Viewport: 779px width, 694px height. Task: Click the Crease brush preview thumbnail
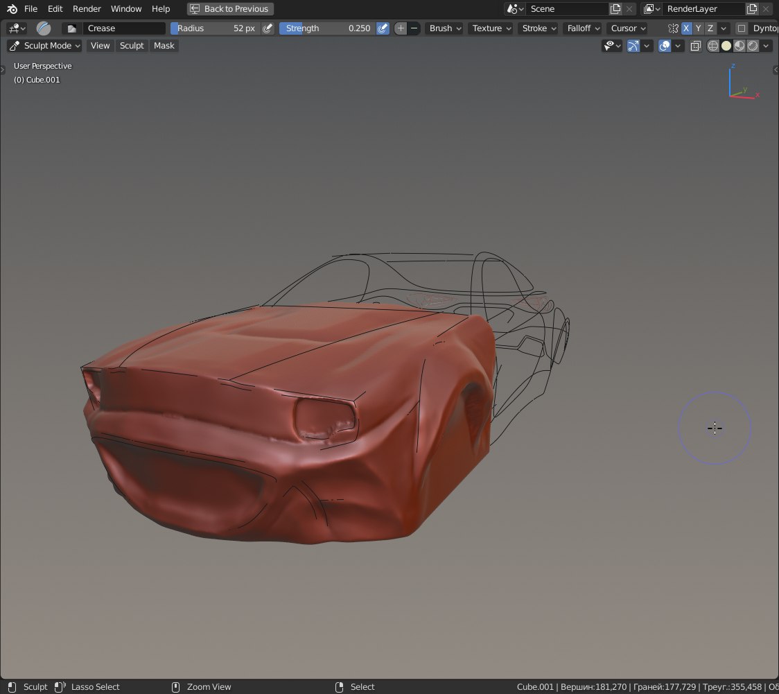(44, 28)
